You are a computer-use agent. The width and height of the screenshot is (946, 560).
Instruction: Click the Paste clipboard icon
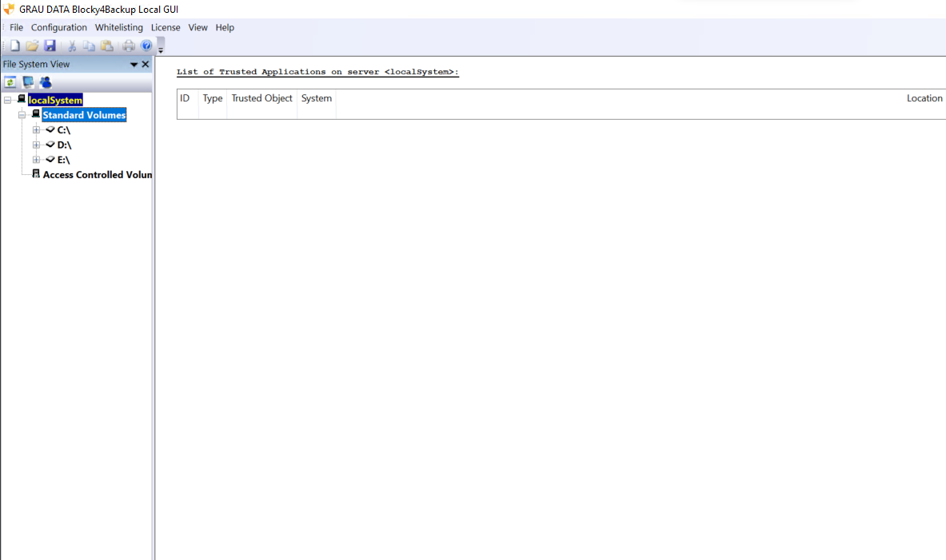click(x=106, y=46)
